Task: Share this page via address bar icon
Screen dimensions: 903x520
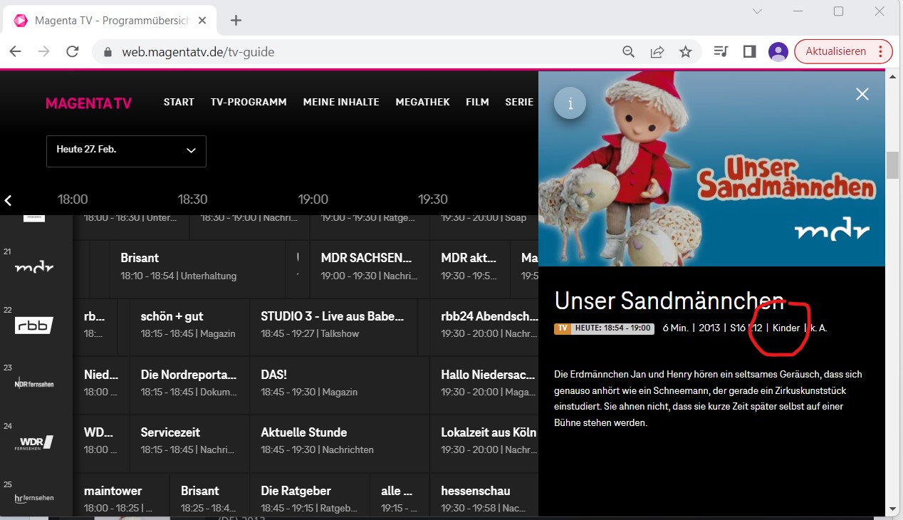Action: click(x=657, y=51)
